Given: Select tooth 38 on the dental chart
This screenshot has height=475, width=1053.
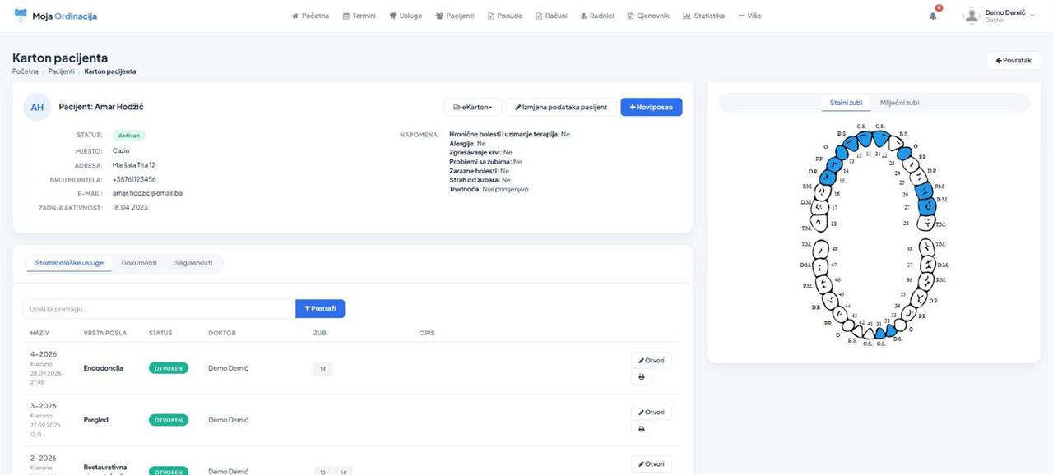Looking at the screenshot, I should click(x=925, y=247).
